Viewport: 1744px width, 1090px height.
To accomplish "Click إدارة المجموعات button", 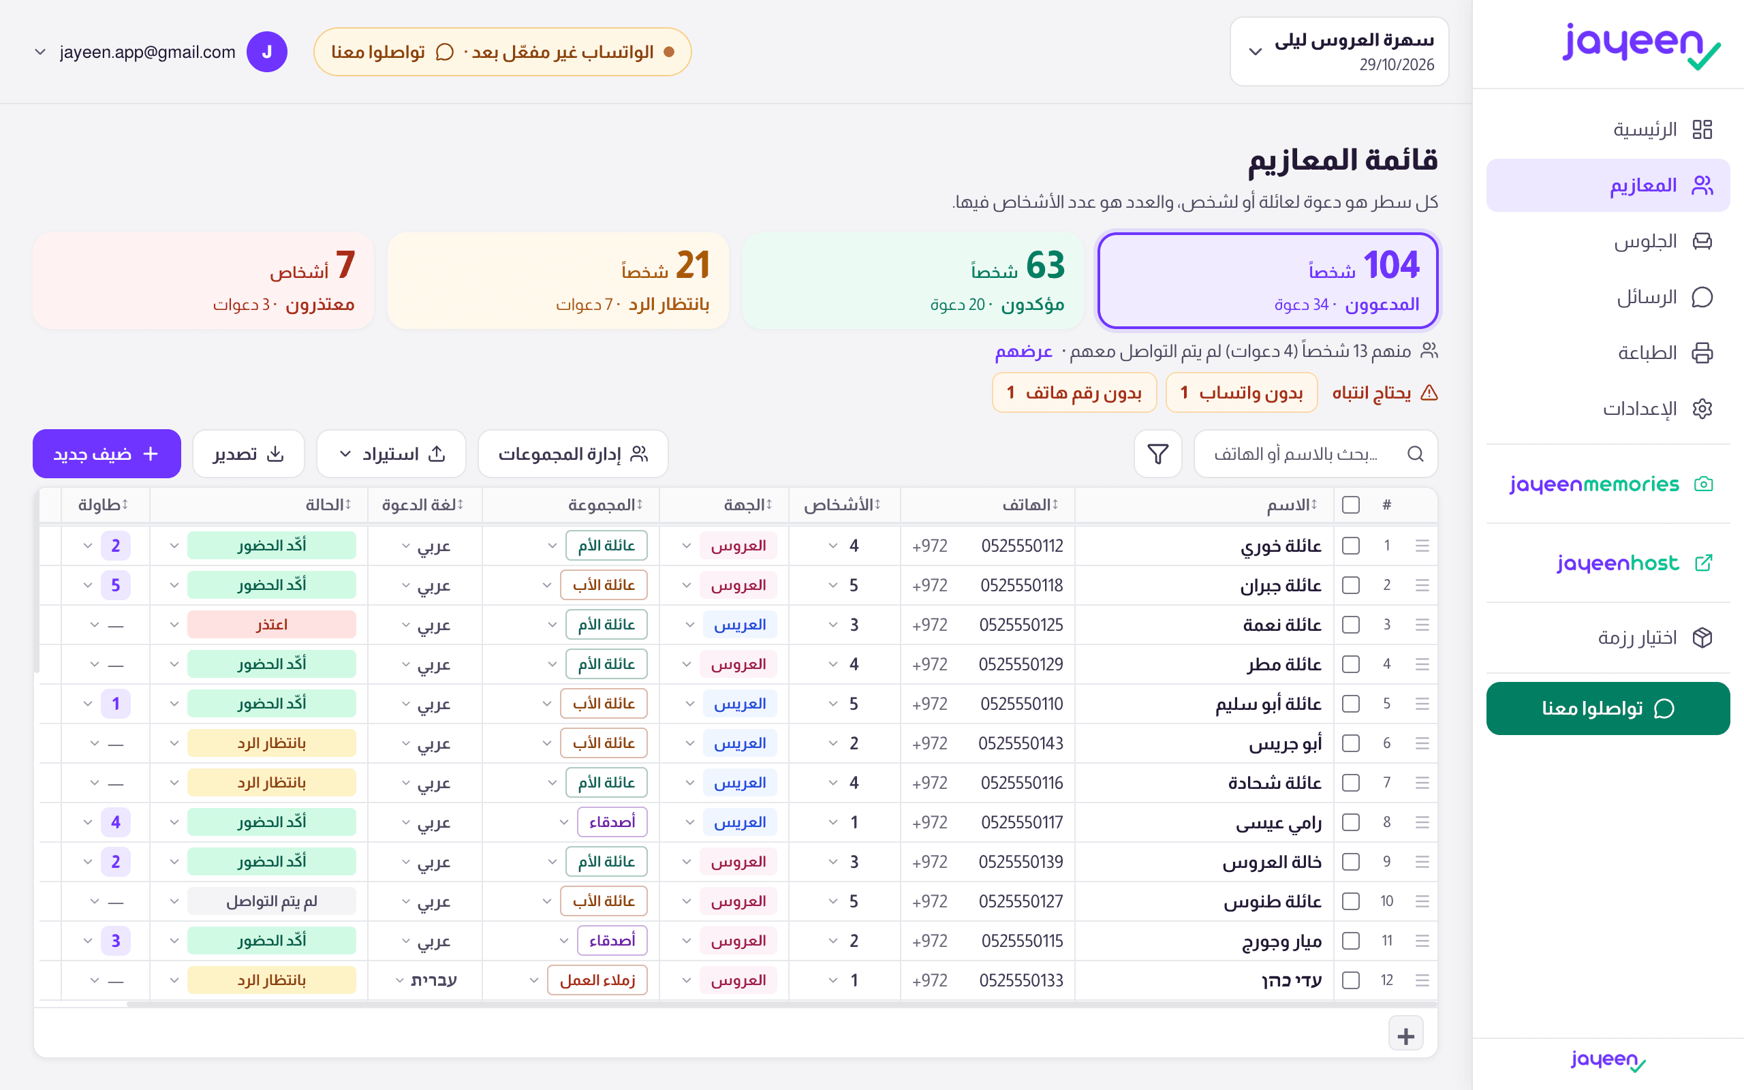I will pyautogui.click(x=573, y=454).
